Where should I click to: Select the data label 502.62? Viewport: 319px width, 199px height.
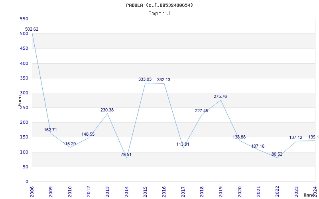[x=32, y=29]
